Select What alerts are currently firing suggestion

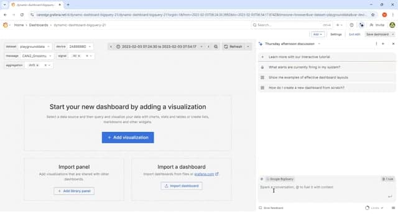click(x=327, y=67)
